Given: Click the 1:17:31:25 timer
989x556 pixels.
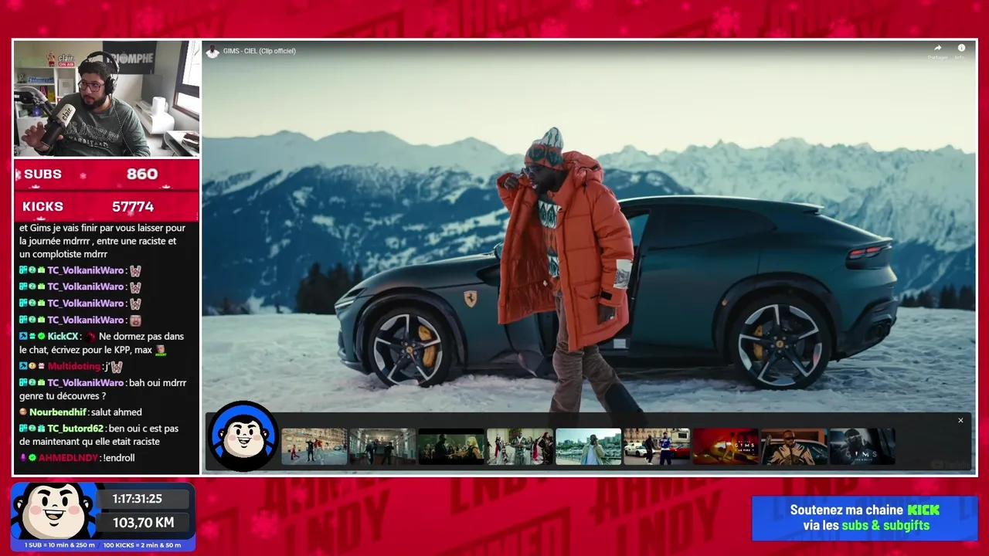Looking at the screenshot, I should pos(137,499).
